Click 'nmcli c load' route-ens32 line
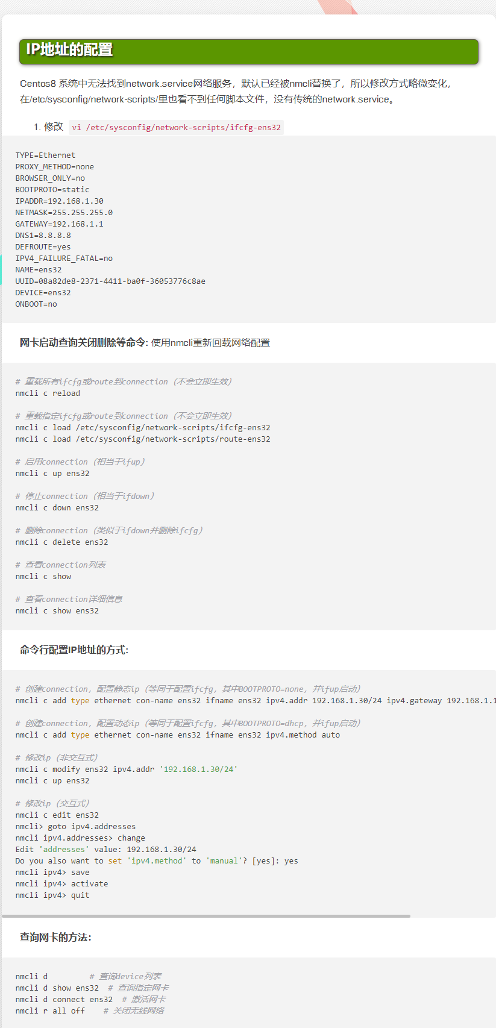The image size is (496, 1028). point(143,439)
